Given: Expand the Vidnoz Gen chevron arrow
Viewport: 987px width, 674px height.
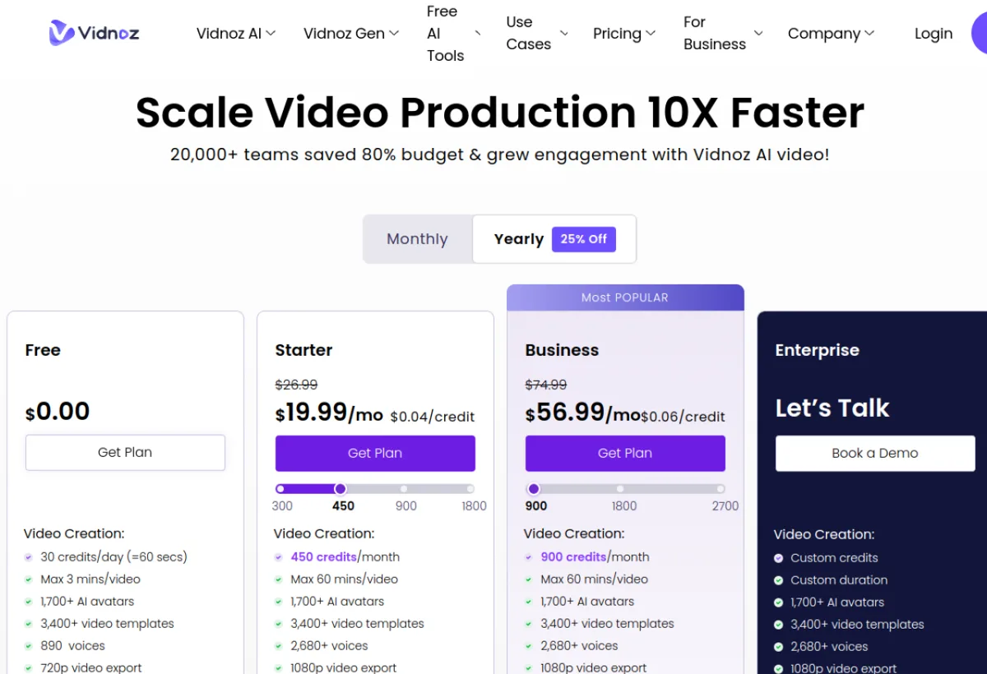Looking at the screenshot, I should pos(394,34).
